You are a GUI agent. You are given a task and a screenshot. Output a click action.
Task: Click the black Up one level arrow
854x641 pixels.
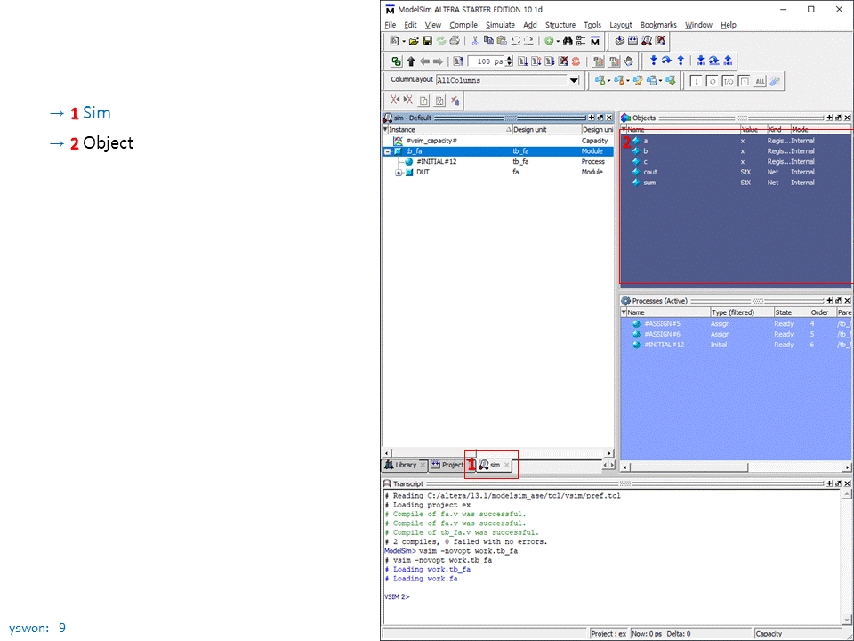pyautogui.click(x=411, y=61)
